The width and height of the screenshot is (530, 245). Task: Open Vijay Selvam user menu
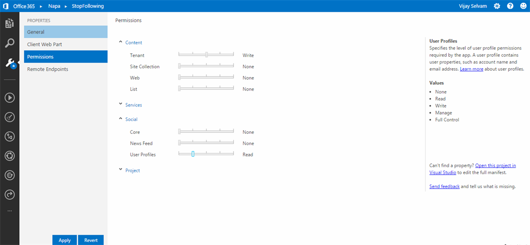tap(473, 6)
